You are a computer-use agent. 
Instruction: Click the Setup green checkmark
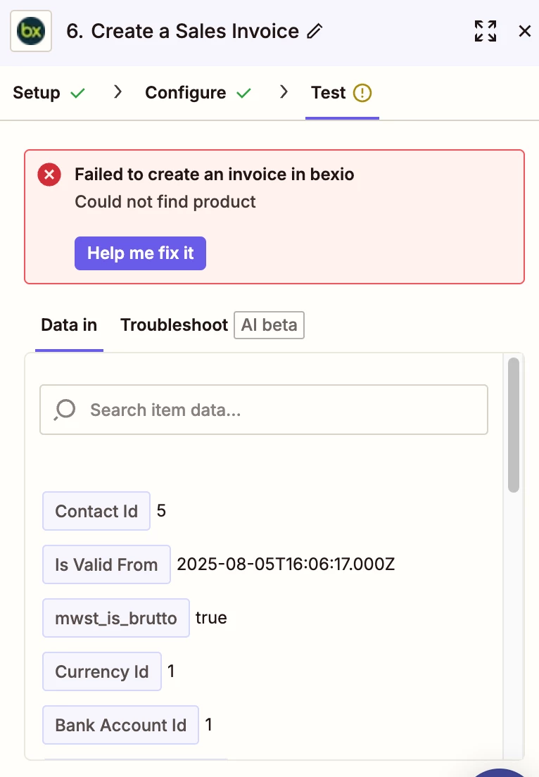pos(78,93)
